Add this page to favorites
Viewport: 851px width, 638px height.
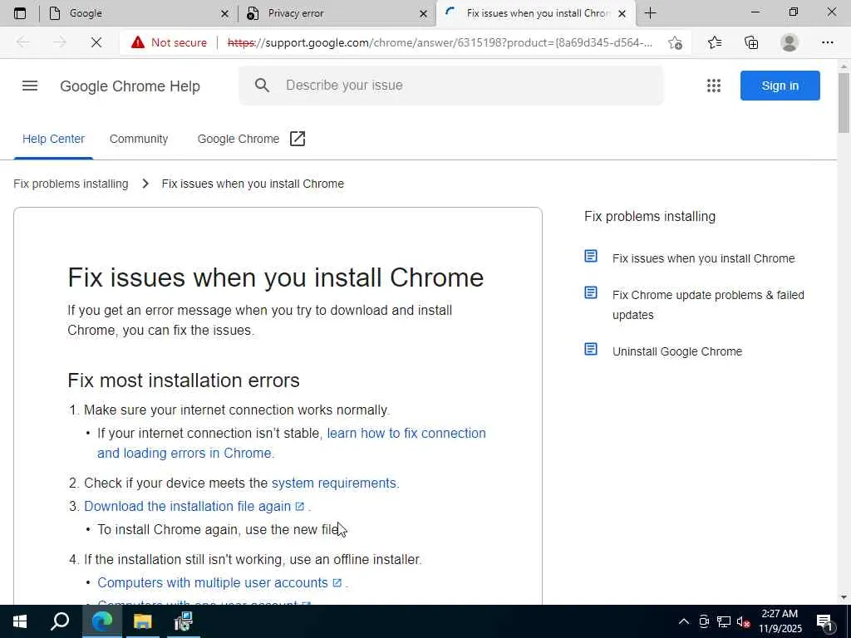click(x=675, y=42)
